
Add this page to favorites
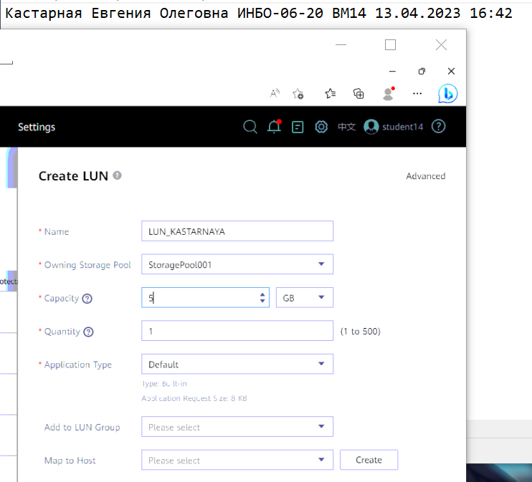298,94
